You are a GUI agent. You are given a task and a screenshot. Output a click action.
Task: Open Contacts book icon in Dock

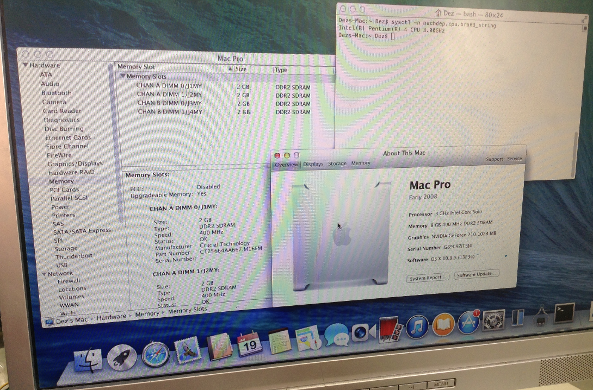(x=219, y=346)
